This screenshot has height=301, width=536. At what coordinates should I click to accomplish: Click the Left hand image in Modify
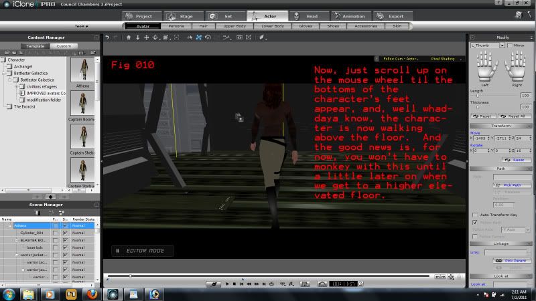pos(487,66)
